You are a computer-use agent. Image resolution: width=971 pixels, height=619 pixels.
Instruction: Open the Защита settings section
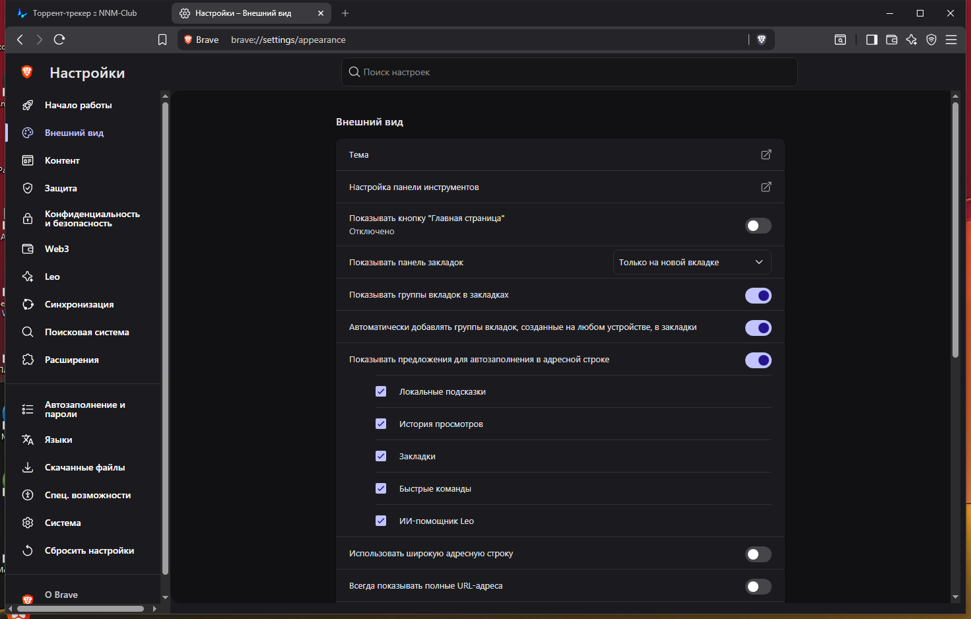coord(61,188)
